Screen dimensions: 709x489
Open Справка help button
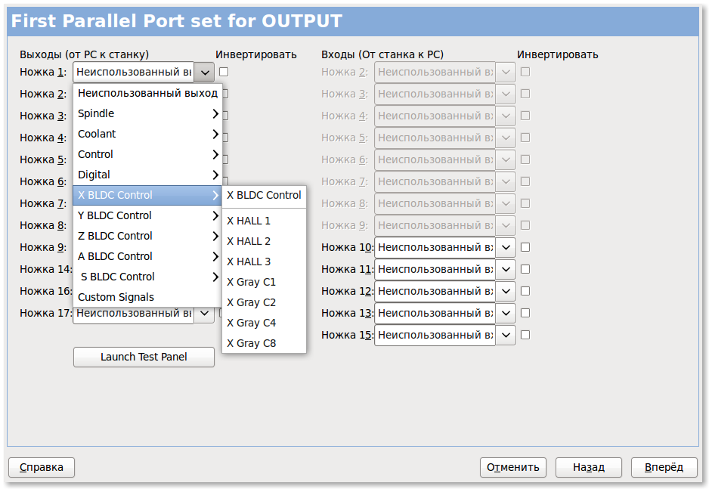[42, 467]
